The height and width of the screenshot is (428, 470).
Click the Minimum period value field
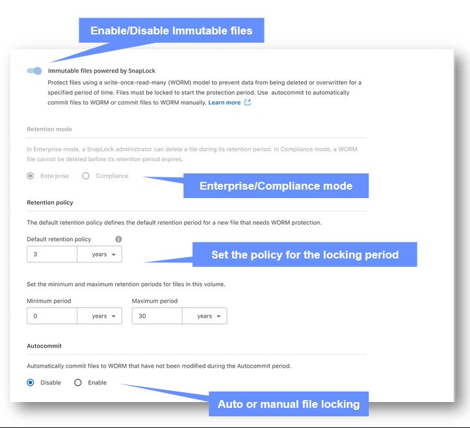[x=52, y=316]
